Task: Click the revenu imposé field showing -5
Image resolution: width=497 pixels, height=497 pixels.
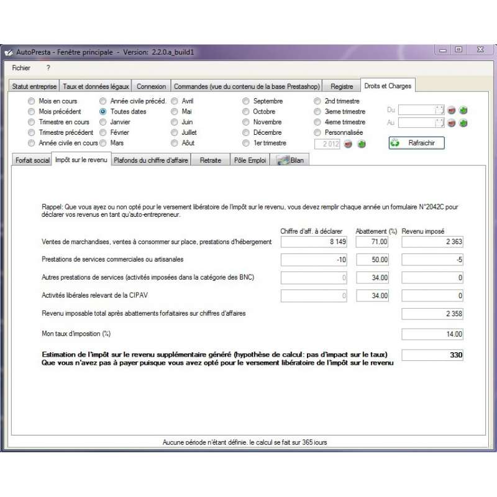Action: coord(432,260)
